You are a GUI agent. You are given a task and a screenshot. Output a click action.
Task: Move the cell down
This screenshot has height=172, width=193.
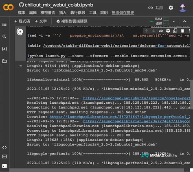point(154,31)
